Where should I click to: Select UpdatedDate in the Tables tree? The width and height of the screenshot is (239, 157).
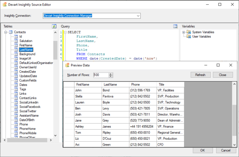pos(28,76)
